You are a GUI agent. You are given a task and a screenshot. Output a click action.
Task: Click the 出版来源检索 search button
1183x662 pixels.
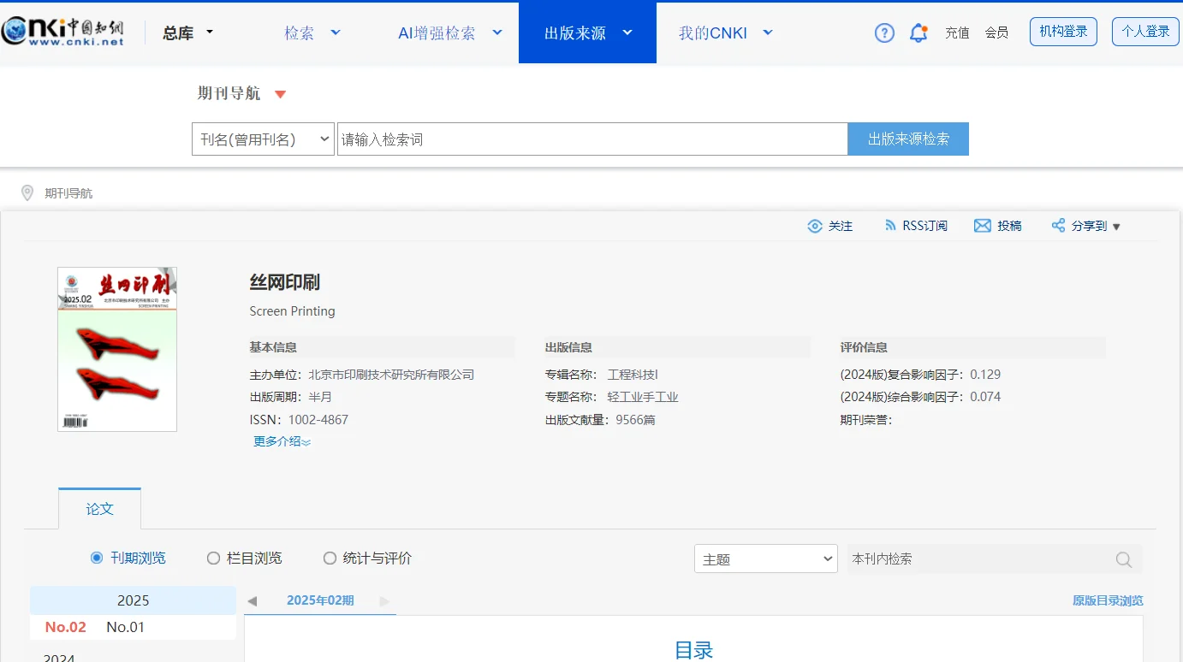pos(908,139)
